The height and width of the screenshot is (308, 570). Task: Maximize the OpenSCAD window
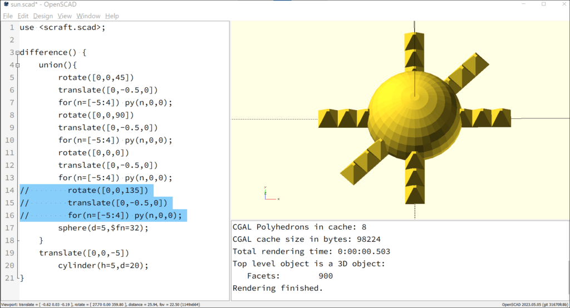[543, 4]
